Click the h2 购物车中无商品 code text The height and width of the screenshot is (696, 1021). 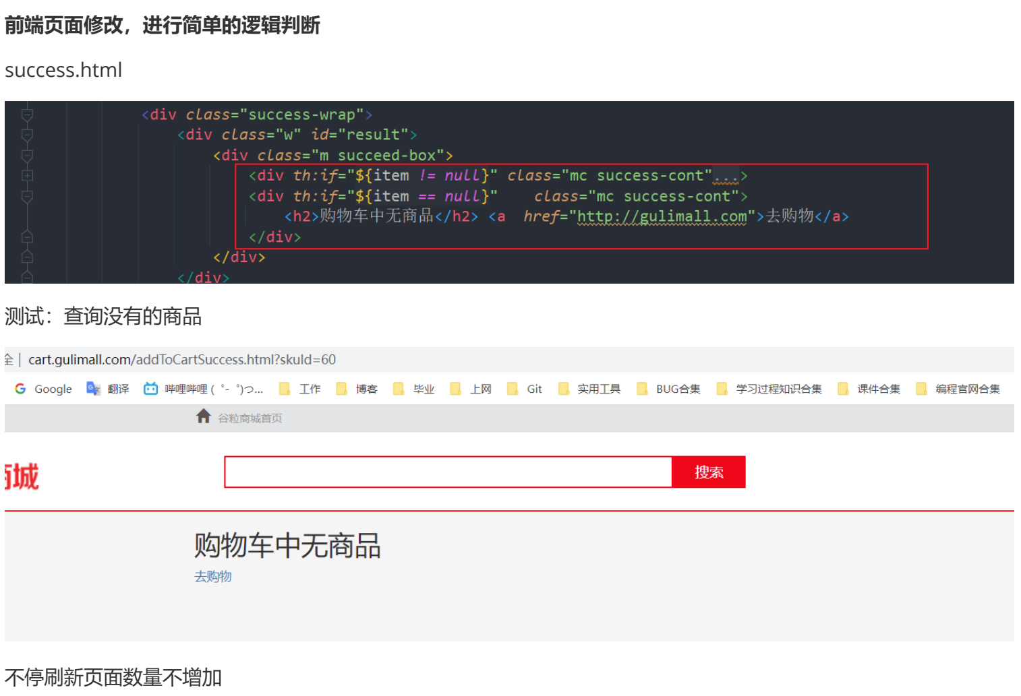click(x=377, y=216)
